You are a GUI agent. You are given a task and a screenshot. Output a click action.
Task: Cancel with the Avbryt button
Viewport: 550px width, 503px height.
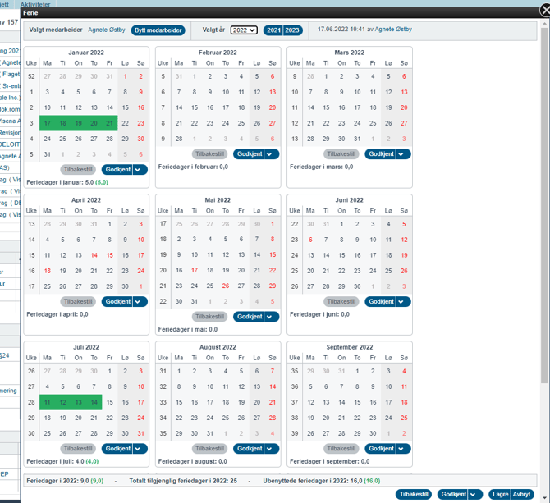pos(521,495)
